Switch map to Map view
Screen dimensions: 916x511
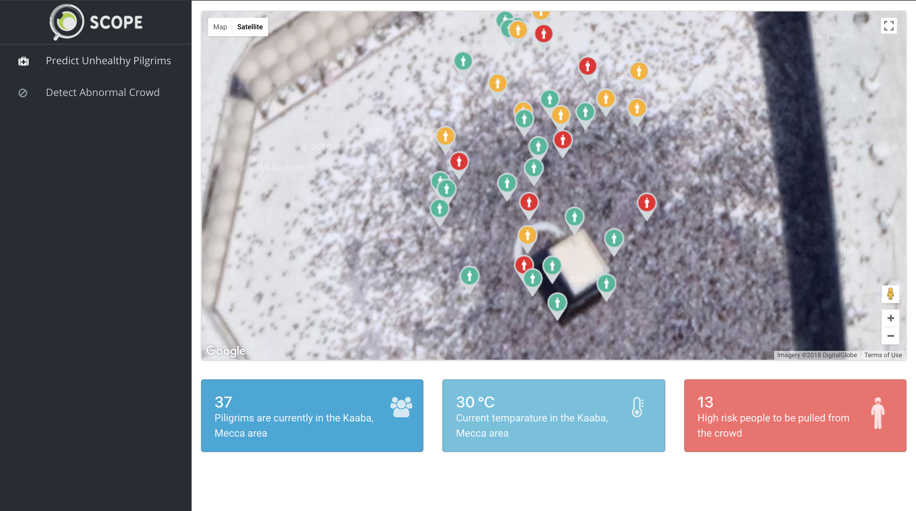(220, 27)
